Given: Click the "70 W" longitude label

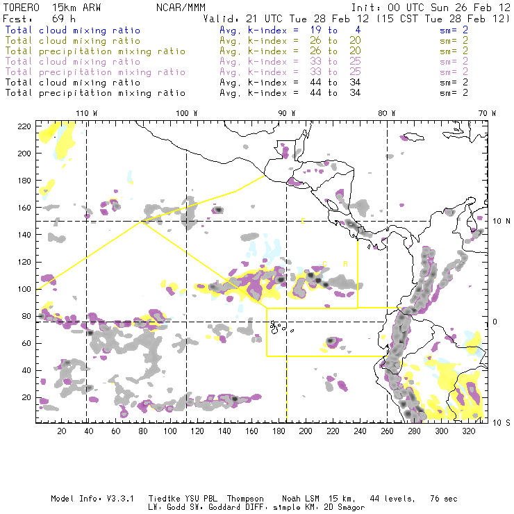Looking at the screenshot, I should [x=487, y=113].
